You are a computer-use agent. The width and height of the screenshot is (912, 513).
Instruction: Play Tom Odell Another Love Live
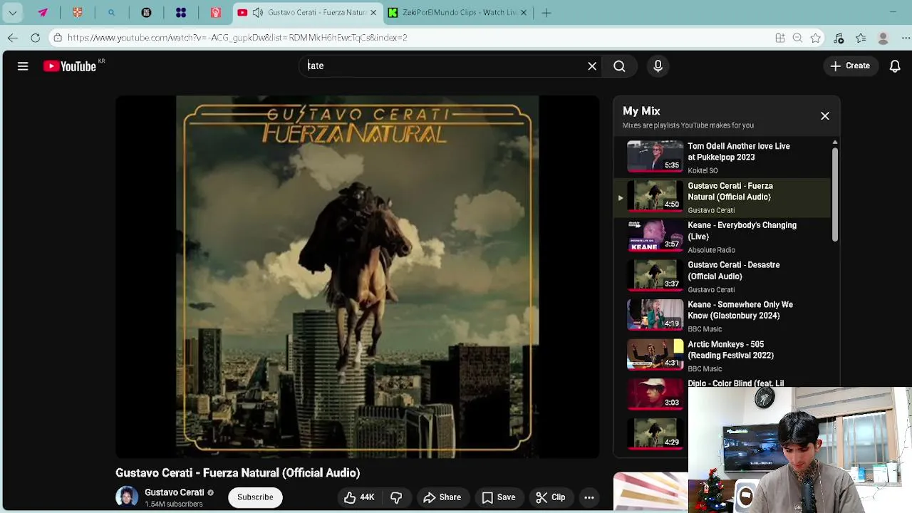click(723, 157)
